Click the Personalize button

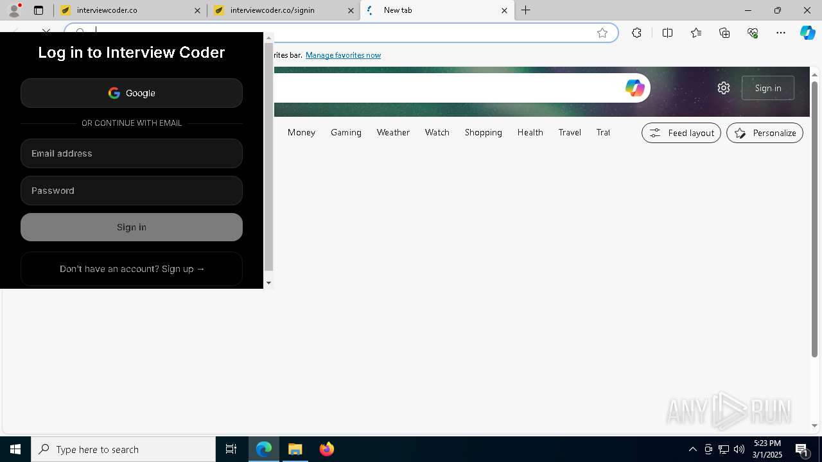pyautogui.click(x=765, y=133)
